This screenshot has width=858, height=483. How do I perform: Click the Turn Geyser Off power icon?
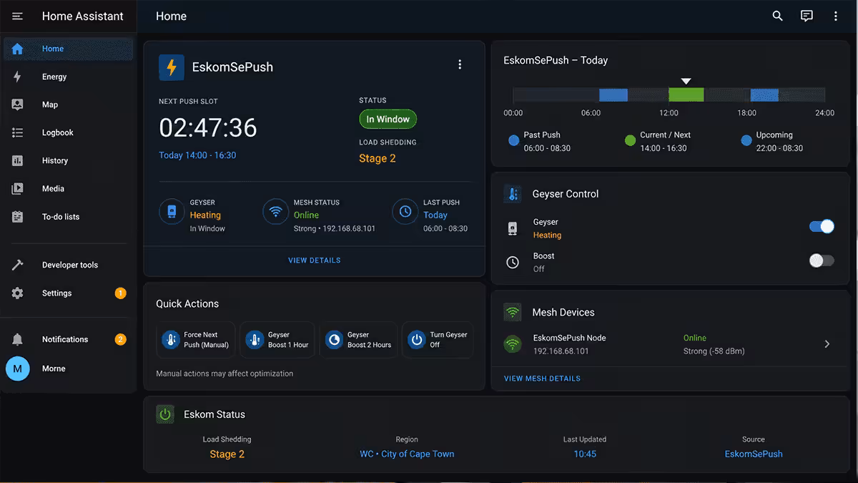click(x=417, y=339)
